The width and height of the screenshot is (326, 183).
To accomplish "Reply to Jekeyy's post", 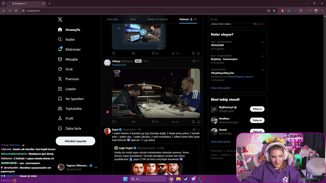I will (115, 122).
